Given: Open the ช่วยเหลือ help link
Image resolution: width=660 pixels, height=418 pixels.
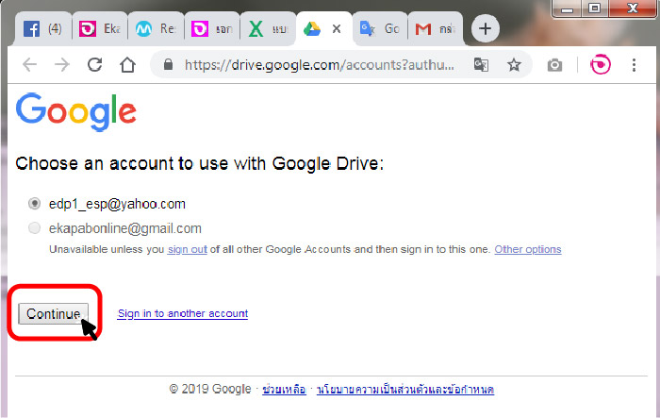Looking at the screenshot, I should (x=284, y=389).
